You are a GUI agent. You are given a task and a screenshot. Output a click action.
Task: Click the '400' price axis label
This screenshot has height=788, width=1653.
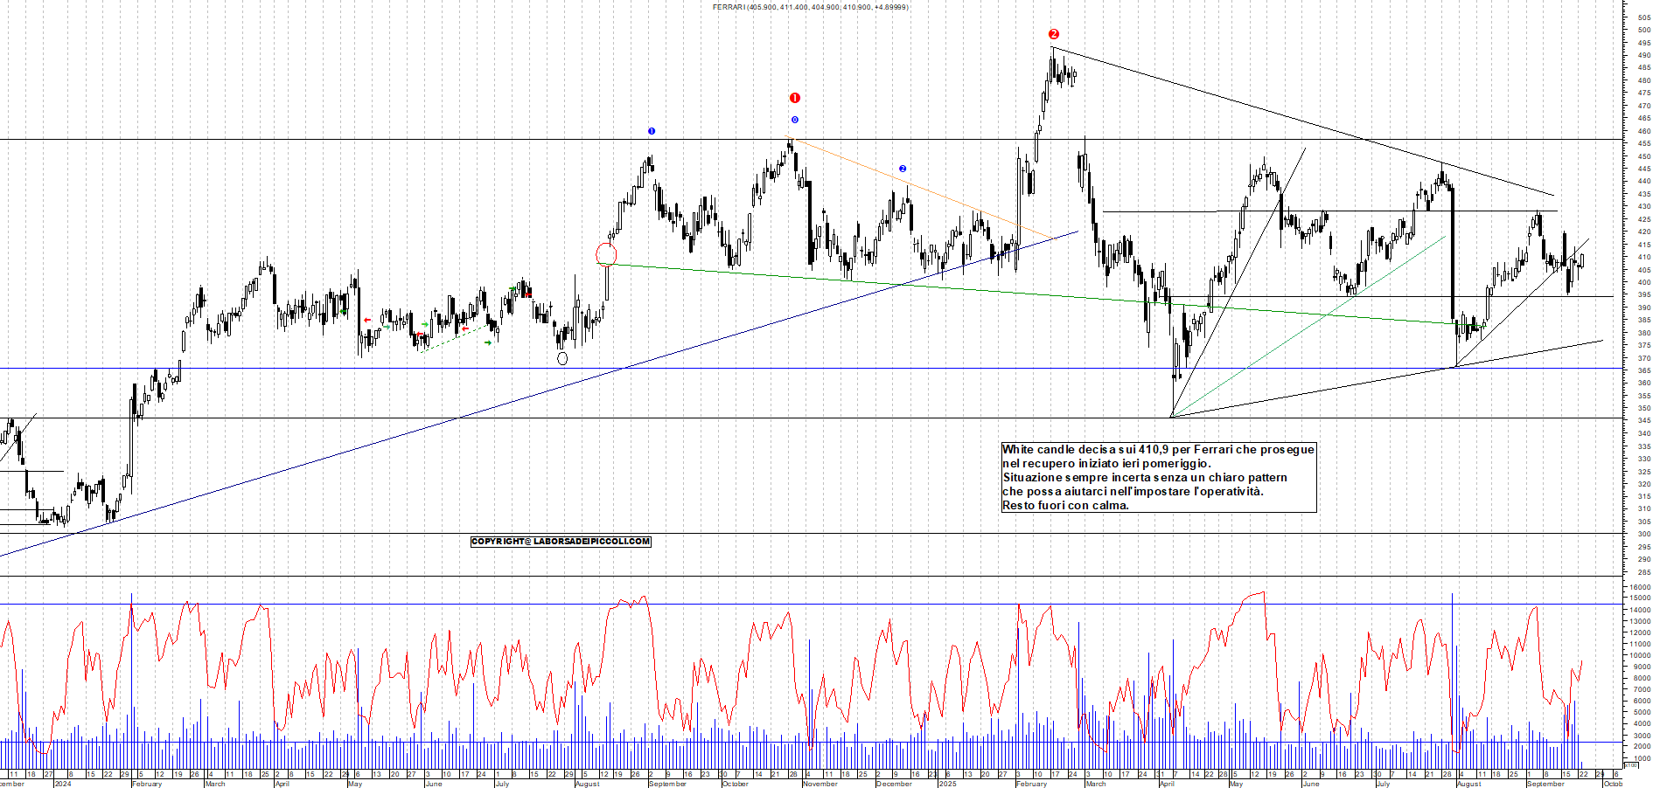tap(1644, 282)
